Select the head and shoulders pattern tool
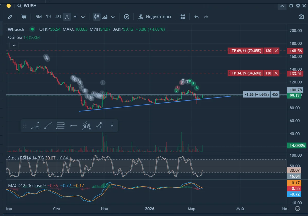 click(x=86, y=126)
